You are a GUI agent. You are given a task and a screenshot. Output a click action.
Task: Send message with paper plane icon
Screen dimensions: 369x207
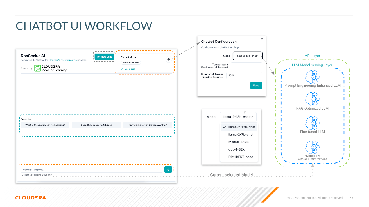point(168,169)
